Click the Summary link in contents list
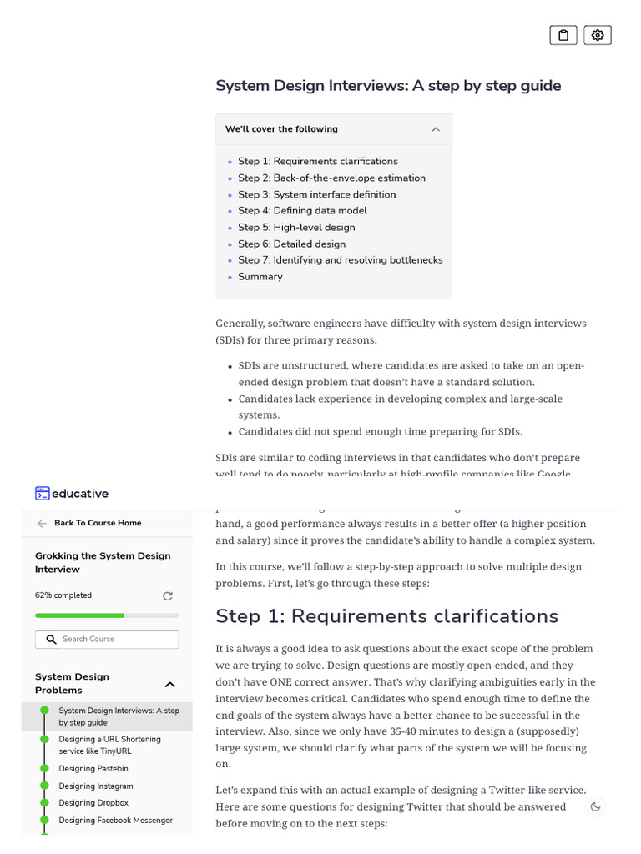The image size is (641, 854). pos(260,277)
